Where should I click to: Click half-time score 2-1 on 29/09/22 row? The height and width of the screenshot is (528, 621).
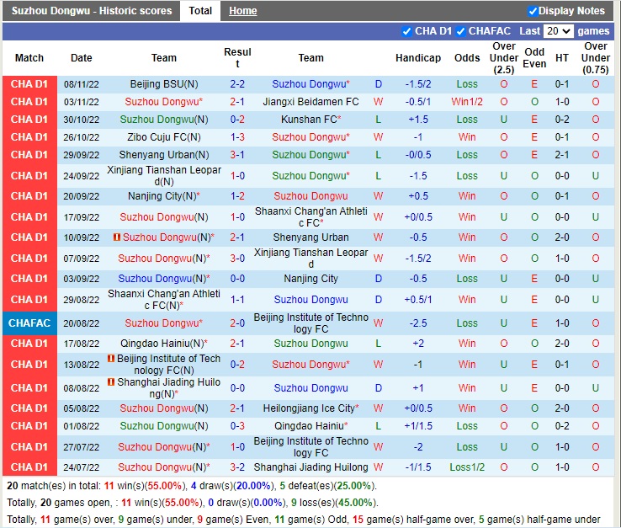click(562, 155)
